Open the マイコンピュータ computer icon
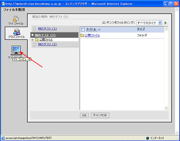Image resolution: width=180 pixels, height=141 pixels. 16,50
